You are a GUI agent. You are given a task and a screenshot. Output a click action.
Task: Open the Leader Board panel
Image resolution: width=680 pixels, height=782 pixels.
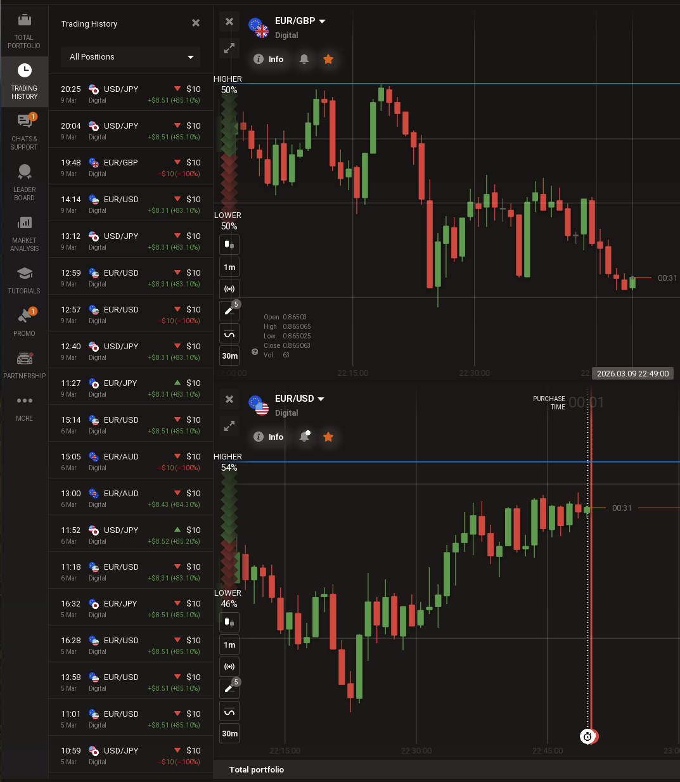pos(24,183)
